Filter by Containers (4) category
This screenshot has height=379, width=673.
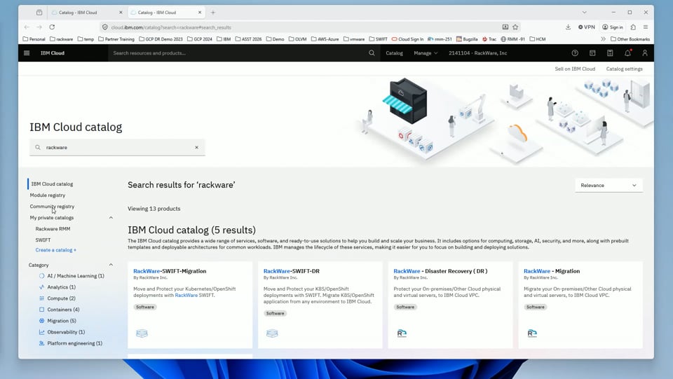59,310
